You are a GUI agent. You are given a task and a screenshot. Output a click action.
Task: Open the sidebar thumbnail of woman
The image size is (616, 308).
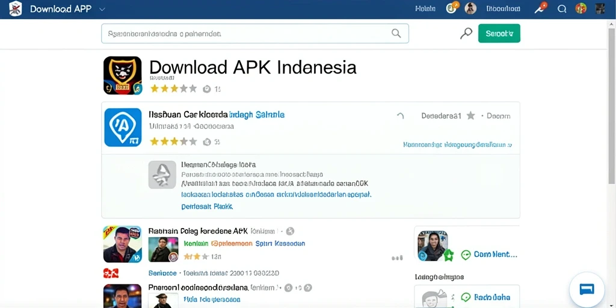pyautogui.click(x=432, y=245)
